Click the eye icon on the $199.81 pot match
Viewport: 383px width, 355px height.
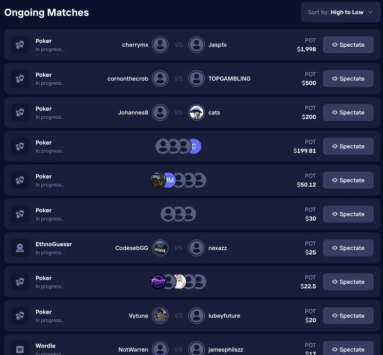[335, 146]
